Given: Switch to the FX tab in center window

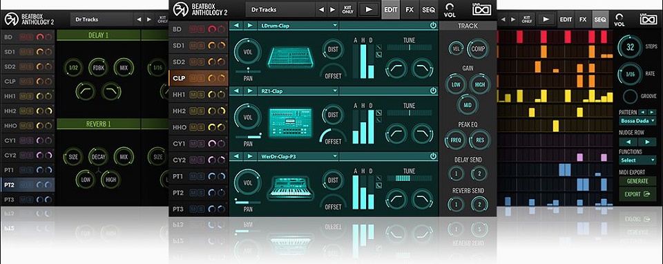Looking at the screenshot, I should click(410, 10).
